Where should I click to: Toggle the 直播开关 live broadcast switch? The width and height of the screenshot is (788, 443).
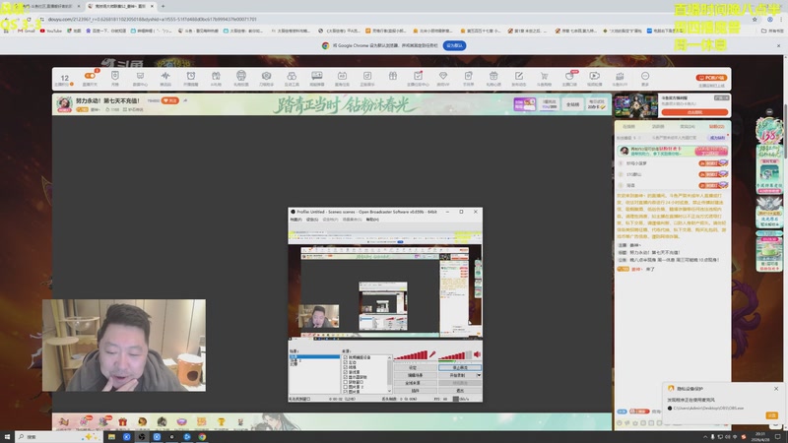tap(90, 76)
